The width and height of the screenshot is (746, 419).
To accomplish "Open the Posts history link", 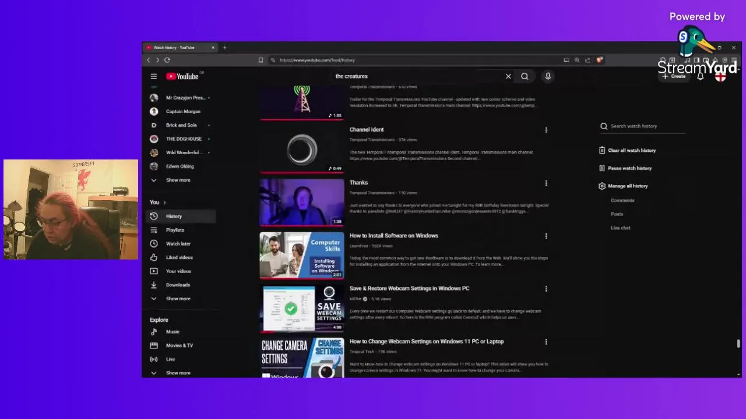I will click(x=617, y=214).
